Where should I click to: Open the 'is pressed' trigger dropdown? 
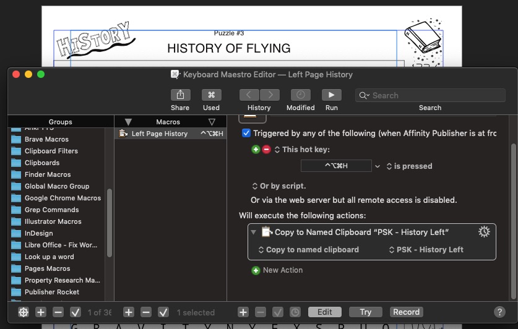point(408,166)
